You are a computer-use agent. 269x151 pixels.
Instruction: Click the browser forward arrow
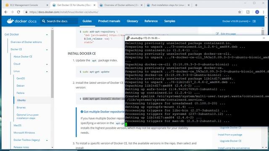tap(12, 12)
